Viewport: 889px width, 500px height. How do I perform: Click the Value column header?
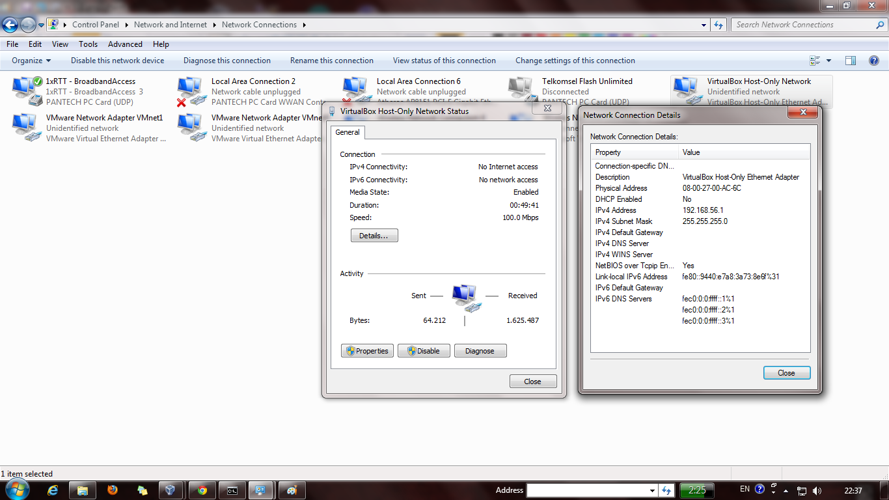point(745,152)
